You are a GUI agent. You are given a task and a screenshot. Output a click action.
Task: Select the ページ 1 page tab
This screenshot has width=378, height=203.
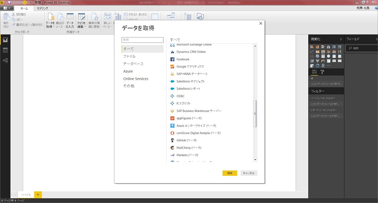[26, 195]
